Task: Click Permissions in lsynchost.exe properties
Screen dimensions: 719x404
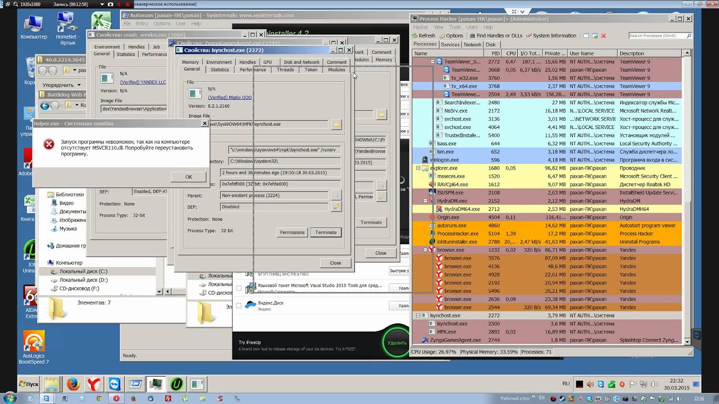Action: [x=292, y=232]
